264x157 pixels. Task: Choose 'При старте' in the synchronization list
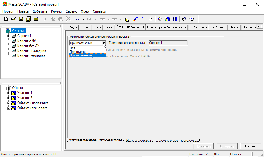coord(88,52)
